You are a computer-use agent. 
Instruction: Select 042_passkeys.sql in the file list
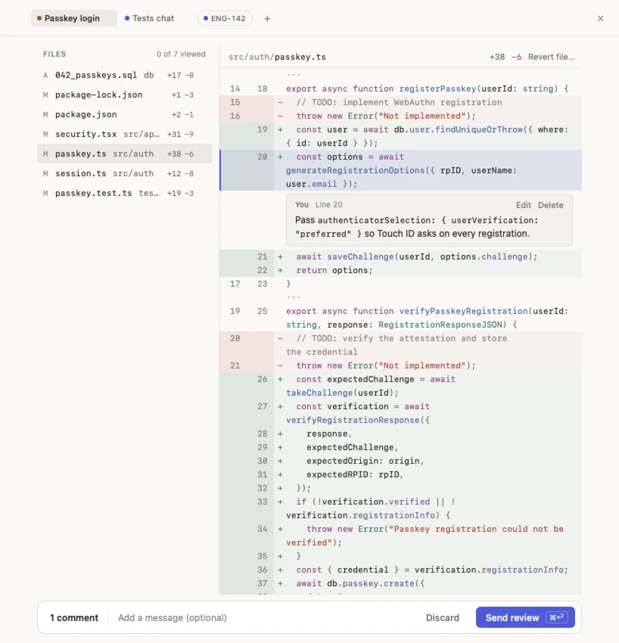point(125,75)
